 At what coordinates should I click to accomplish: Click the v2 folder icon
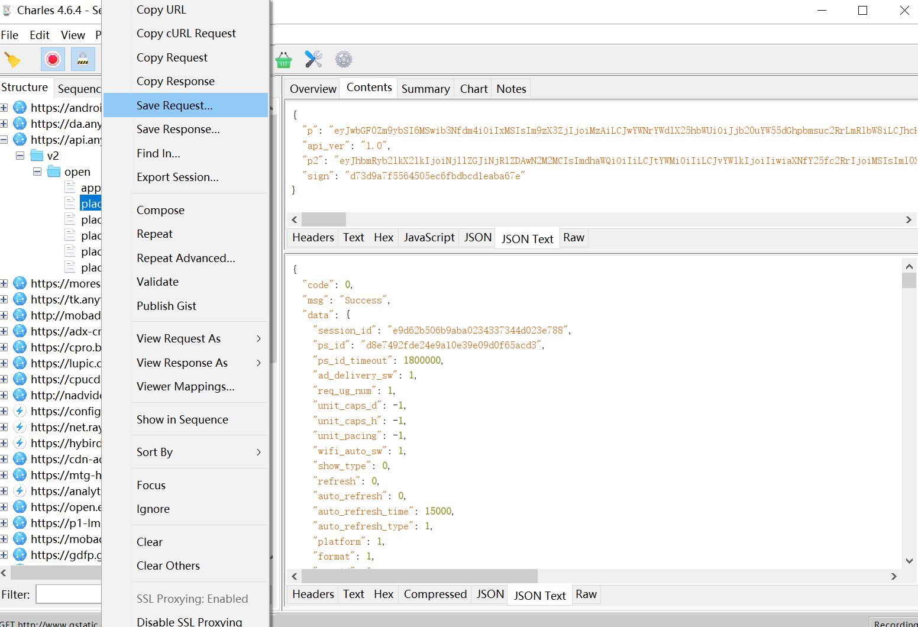pos(37,156)
